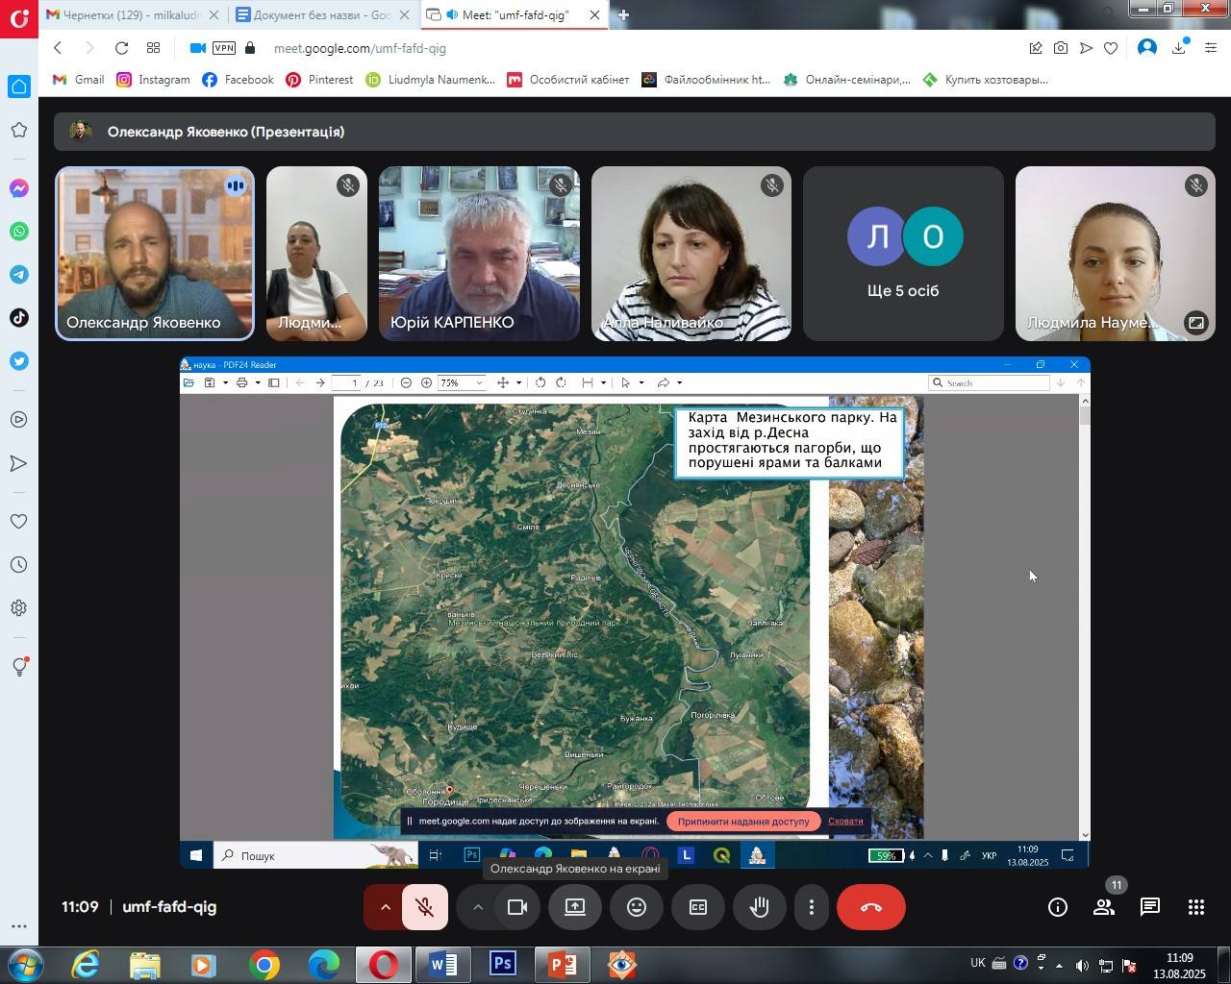Click picture-in-picture icon on Людмила tile

(x=1195, y=323)
